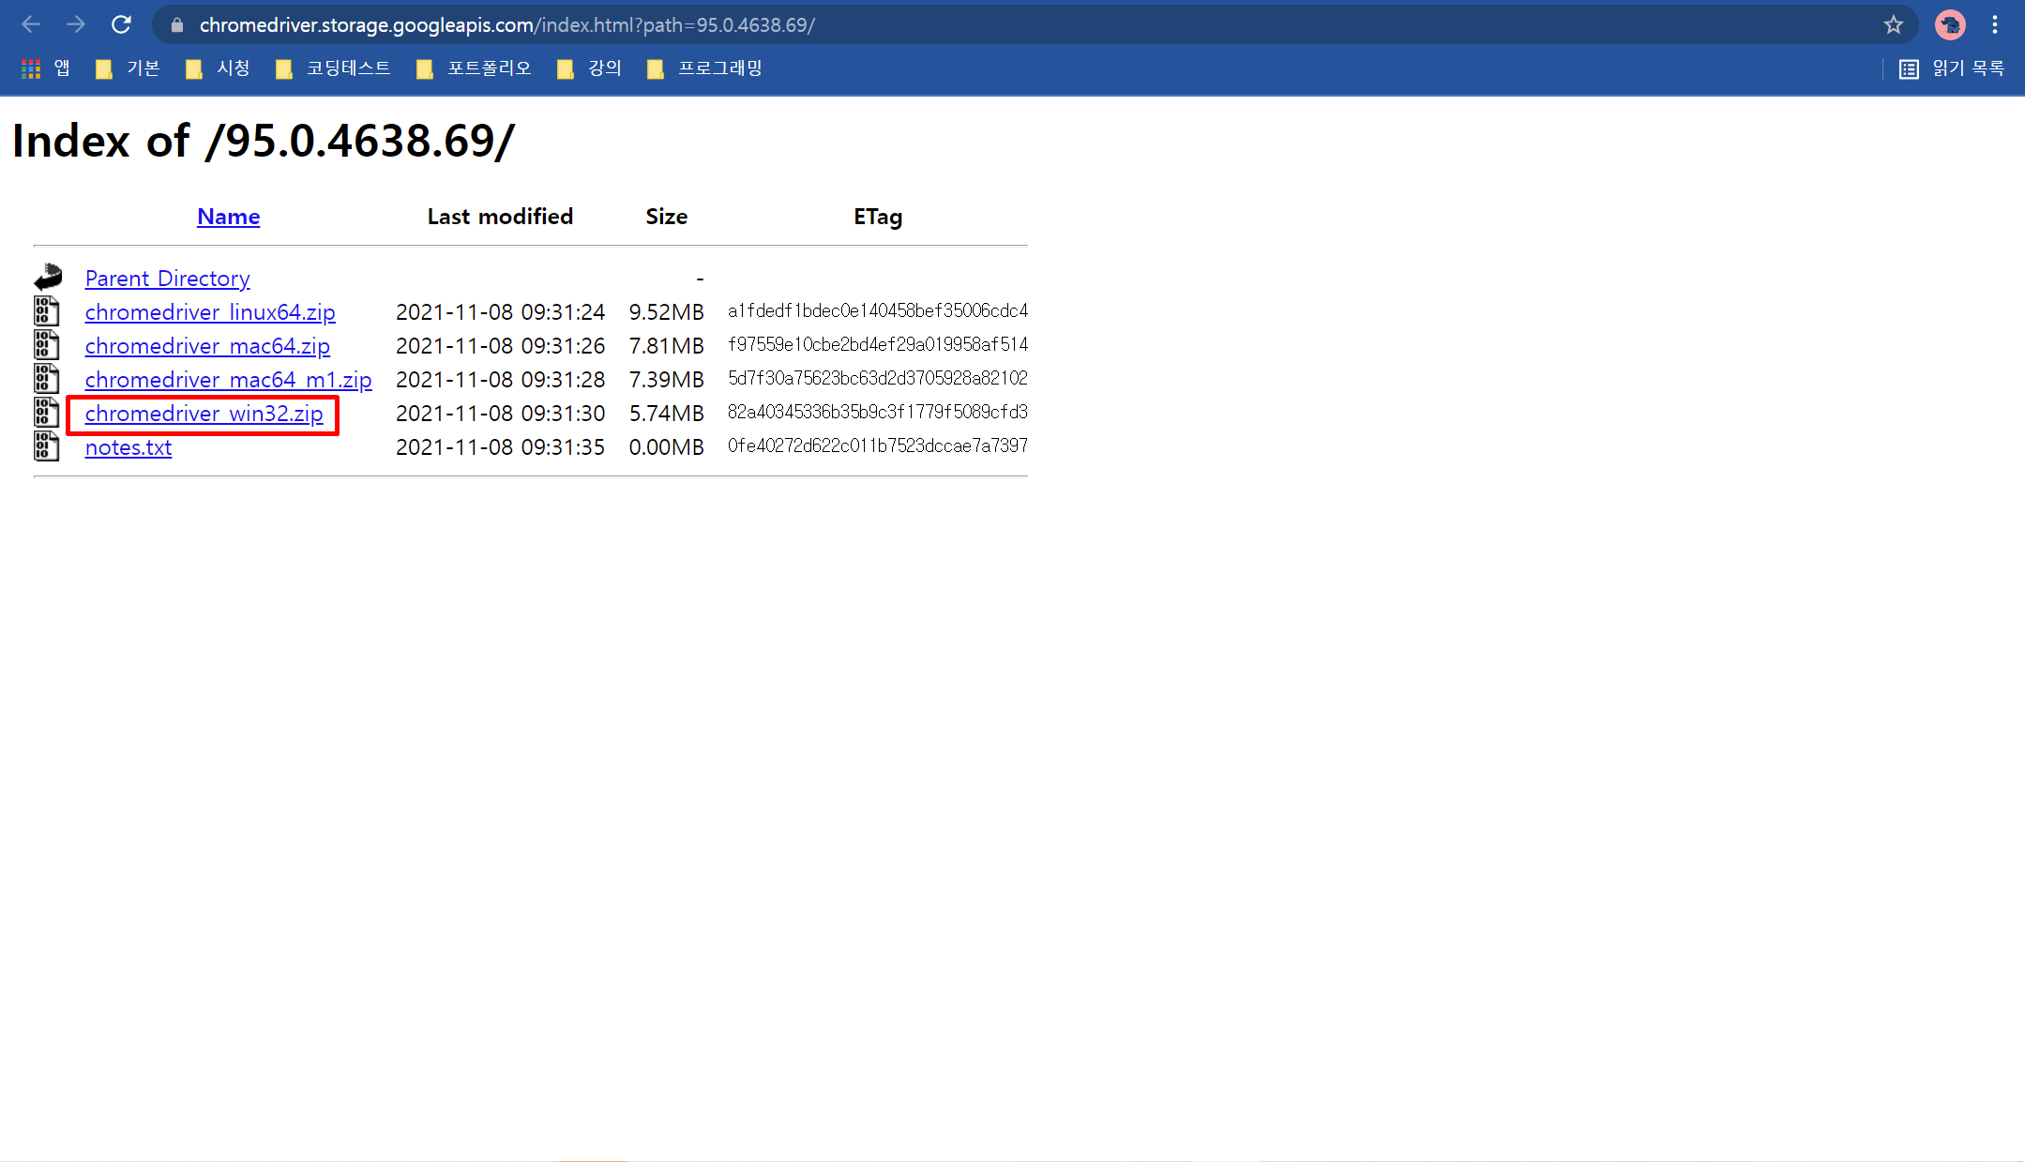Click the back navigation arrow
Image resolution: width=2025 pixels, height=1162 pixels.
point(31,24)
